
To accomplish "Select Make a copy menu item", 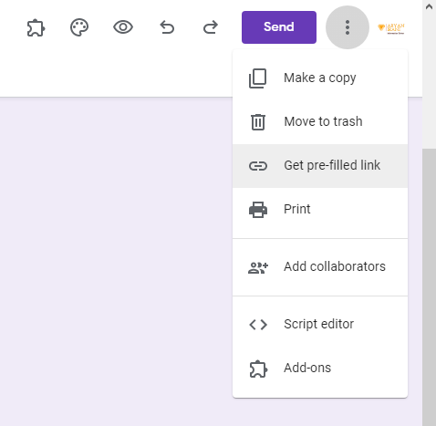I will click(320, 78).
